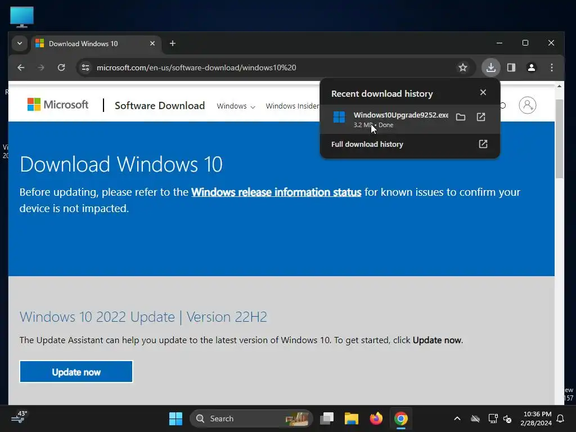The height and width of the screenshot is (432, 576).
Task: Go back to previous page in Chrome
Action: click(x=21, y=67)
